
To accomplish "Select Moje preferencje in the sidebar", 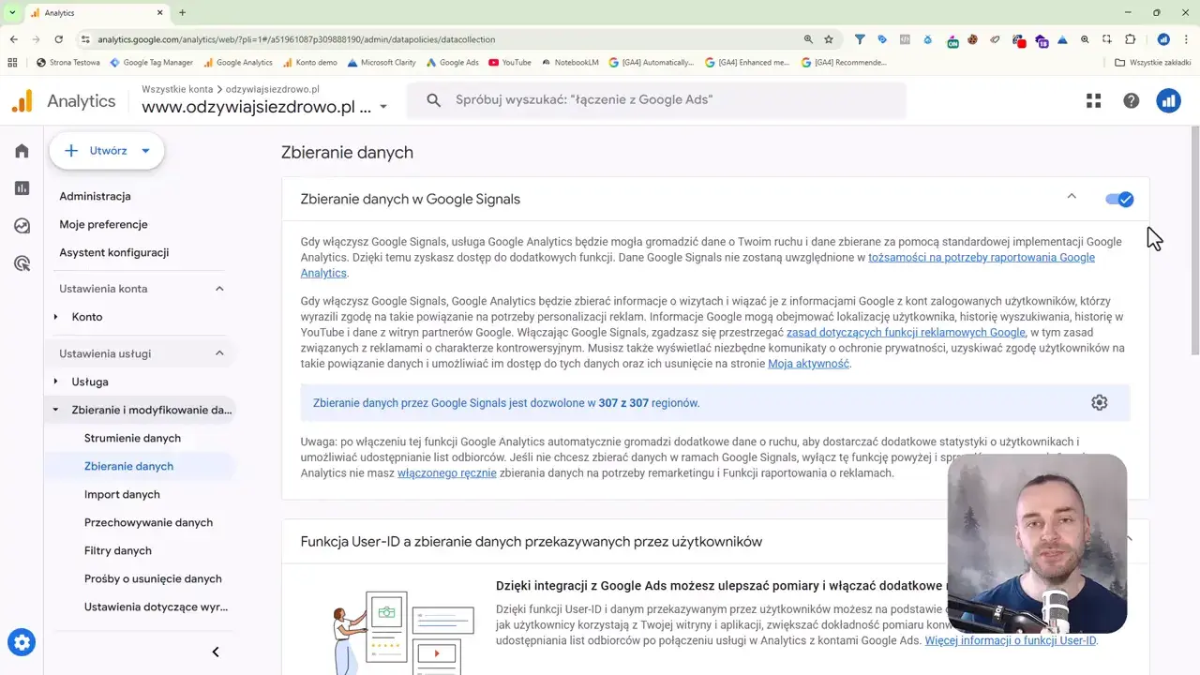I will click(x=103, y=224).
